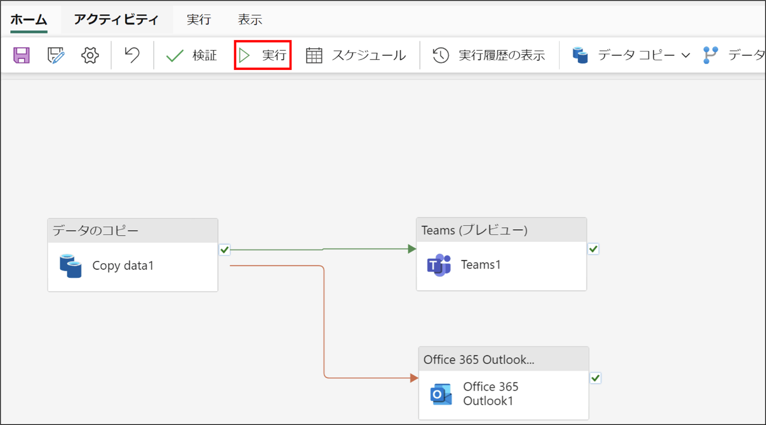Click the Undo arrow icon

pyautogui.click(x=132, y=55)
